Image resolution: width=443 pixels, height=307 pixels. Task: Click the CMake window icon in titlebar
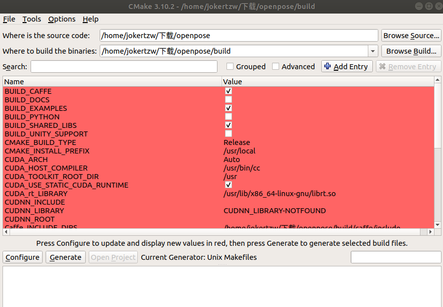pos(6,6)
